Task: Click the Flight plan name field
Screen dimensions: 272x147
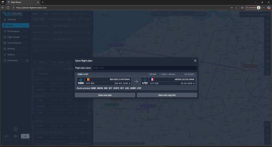Action: tap(145, 68)
